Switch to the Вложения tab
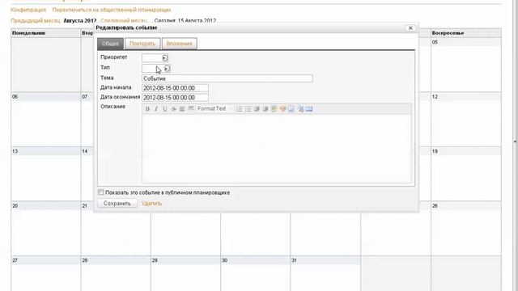This screenshot has height=291, width=518. pos(180,44)
